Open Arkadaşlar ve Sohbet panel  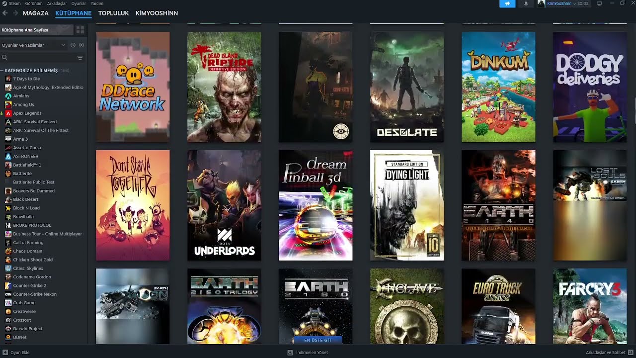click(609, 353)
